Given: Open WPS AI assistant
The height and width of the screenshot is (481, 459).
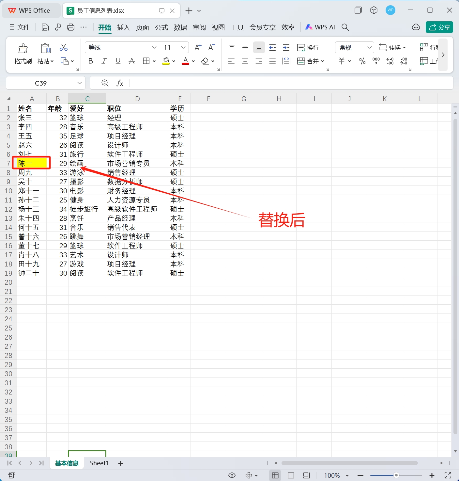Looking at the screenshot, I should pyautogui.click(x=320, y=27).
